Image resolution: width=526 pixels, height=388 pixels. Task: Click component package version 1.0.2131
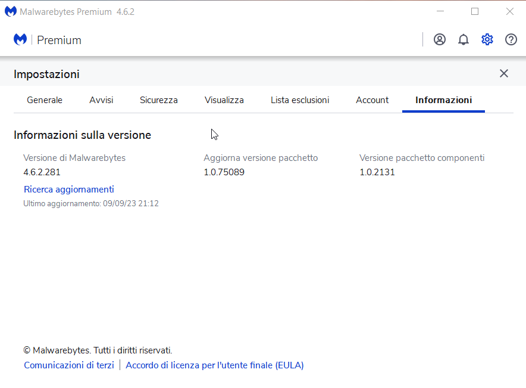point(377,172)
